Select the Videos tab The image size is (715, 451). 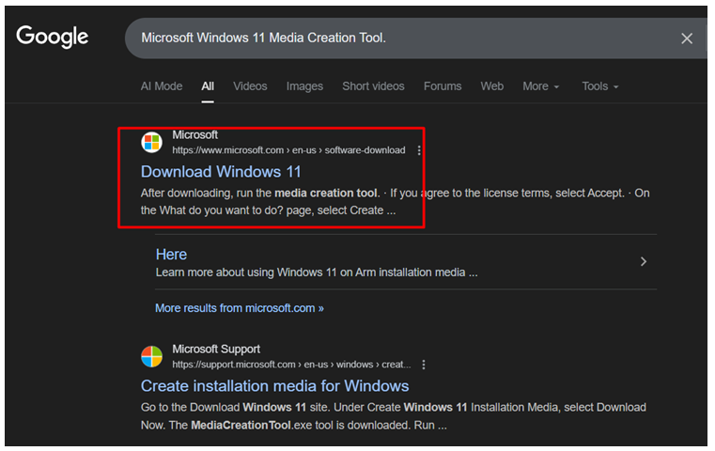250,86
